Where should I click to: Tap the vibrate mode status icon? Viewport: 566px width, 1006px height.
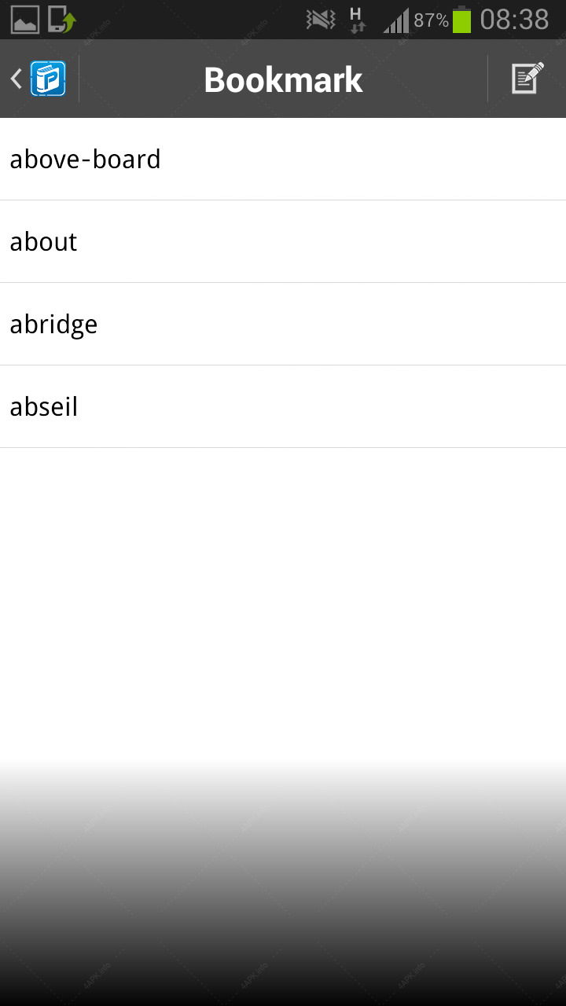tap(321, 20)
